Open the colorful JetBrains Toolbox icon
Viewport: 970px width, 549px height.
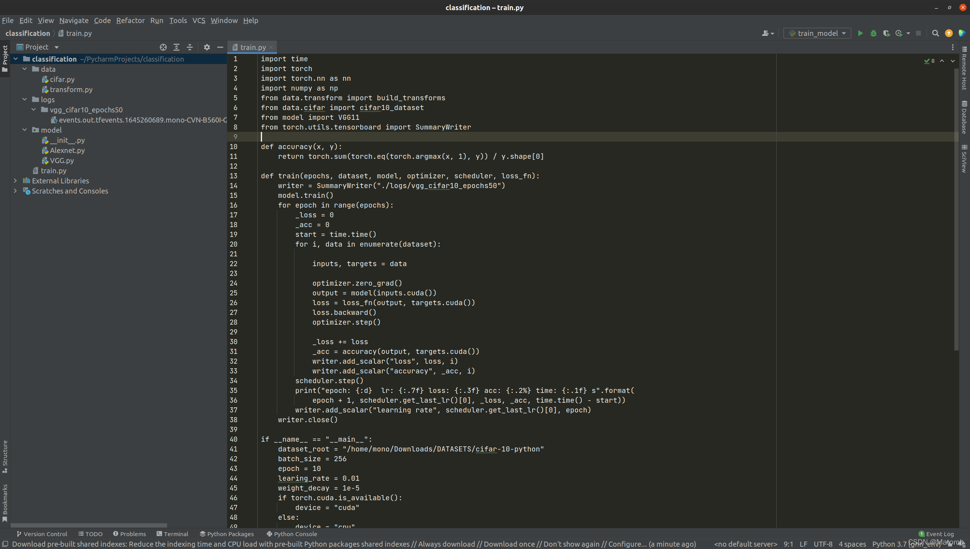click(x=962, y=34)
